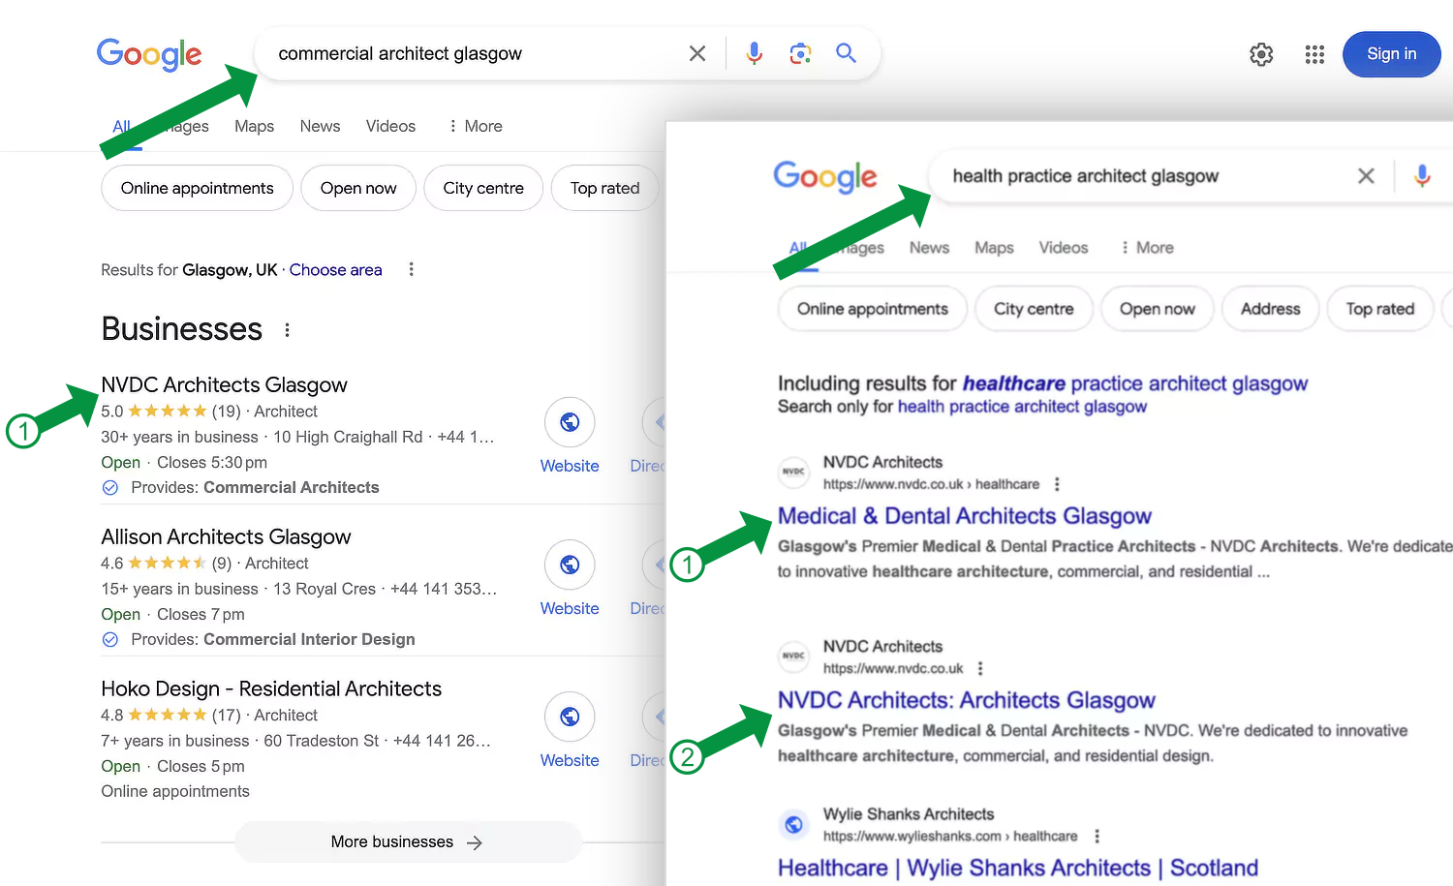Switch to Videos tab in health practice window
The image size is (1453, 886).
1064,248
